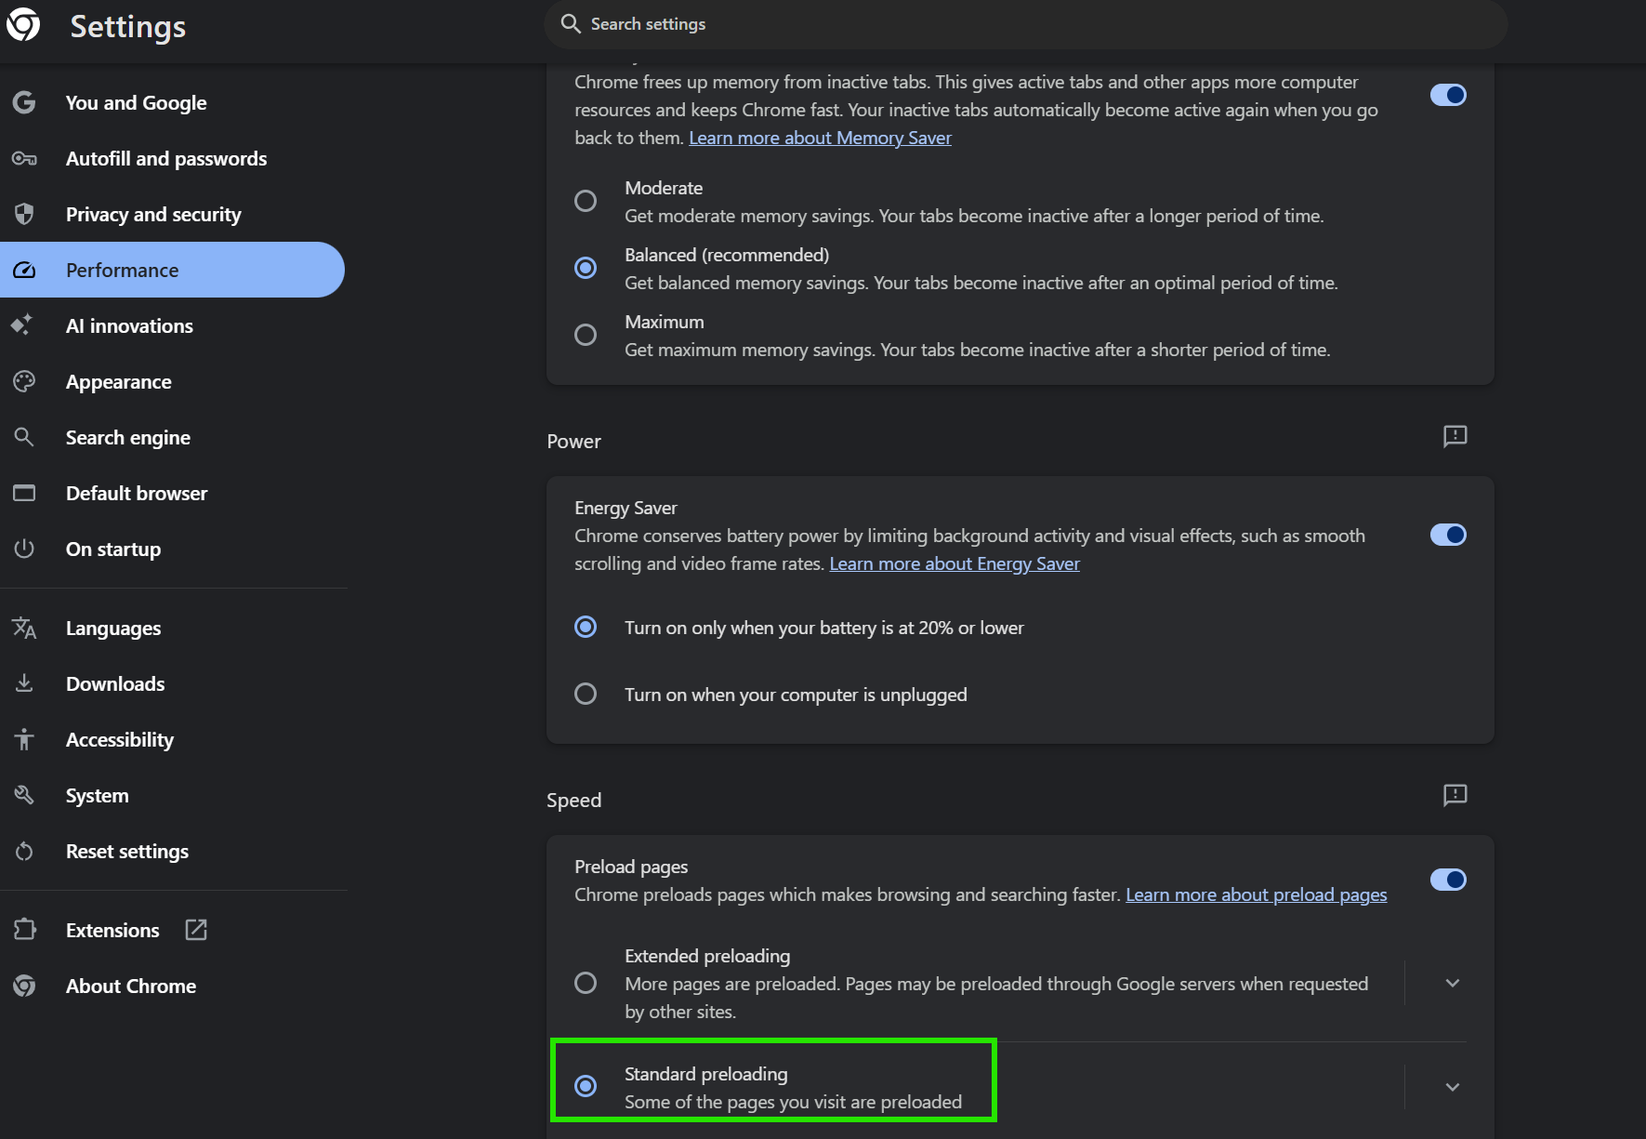
Task: Click the Languages translate icon
Action: [x=24, y=629]
